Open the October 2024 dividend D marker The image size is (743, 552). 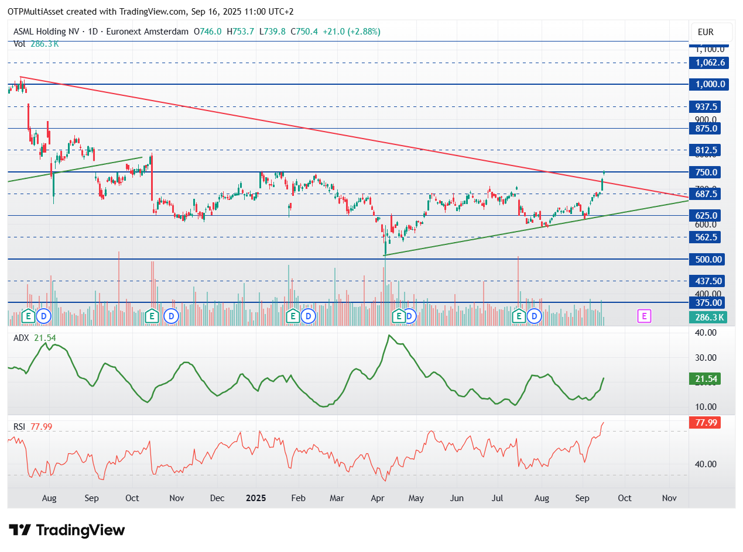pyautogui.click(x=171, y=316)
